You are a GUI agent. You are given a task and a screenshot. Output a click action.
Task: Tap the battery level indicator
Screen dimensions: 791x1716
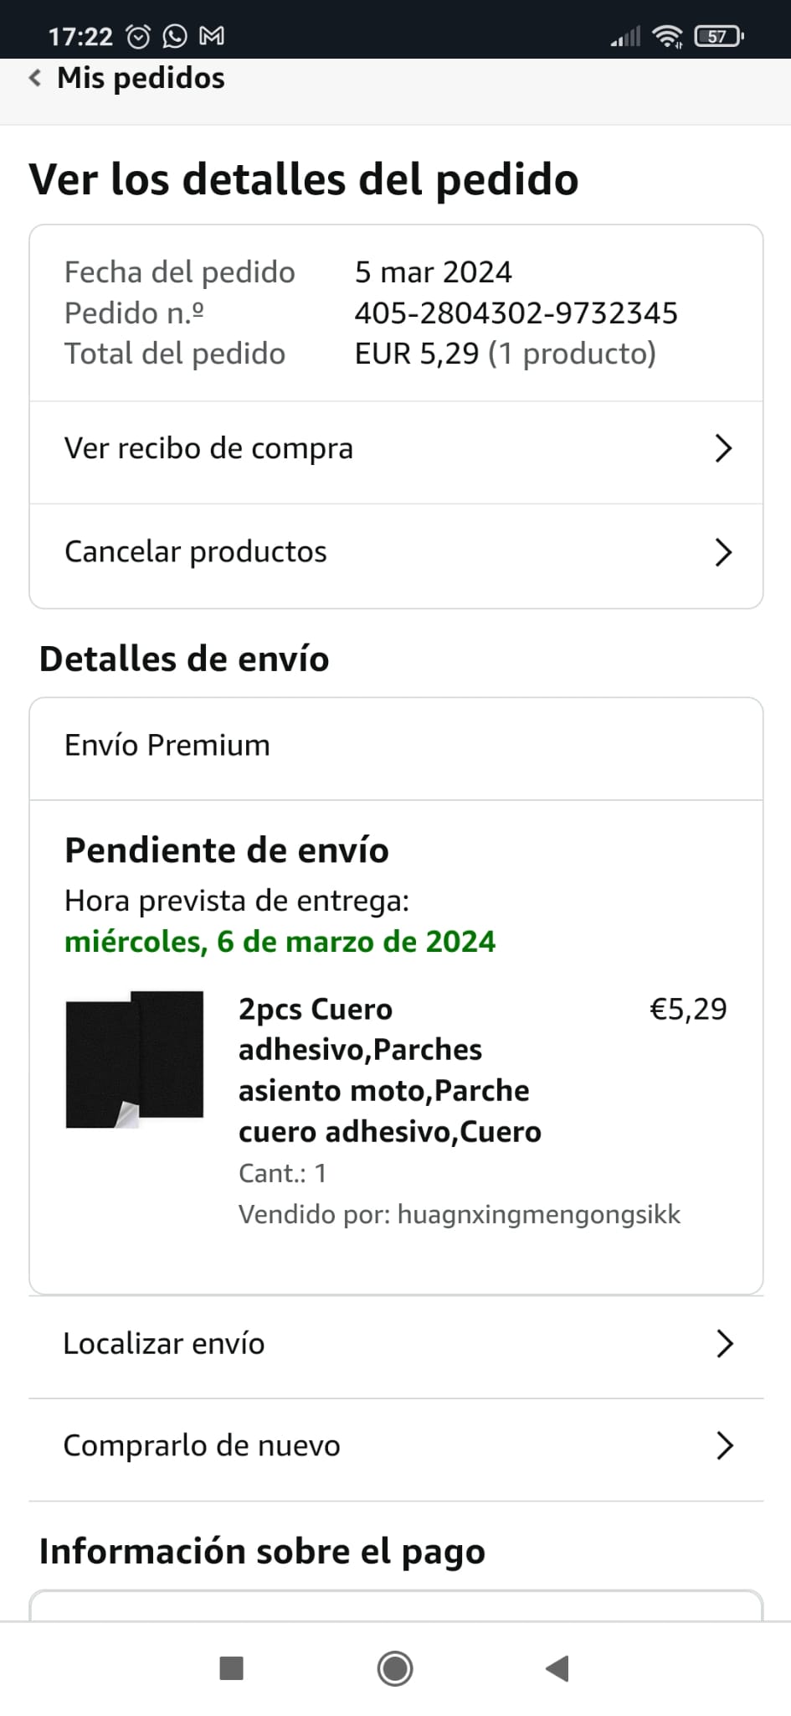coord(718,36)
